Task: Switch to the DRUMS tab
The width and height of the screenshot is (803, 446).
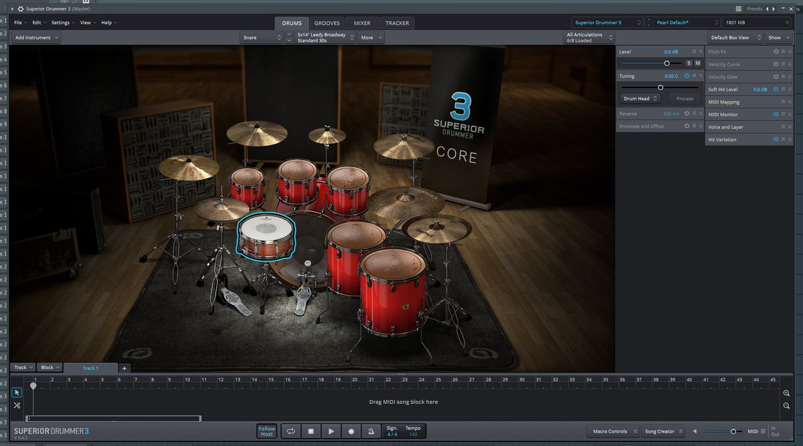Action: click(x=292, y=23)
